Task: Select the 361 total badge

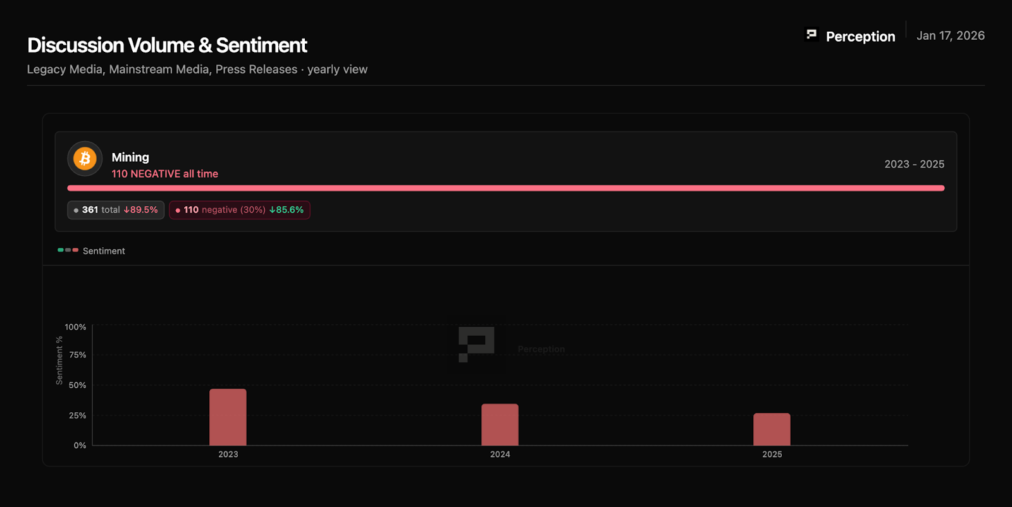Action: [x=116, y=210]
